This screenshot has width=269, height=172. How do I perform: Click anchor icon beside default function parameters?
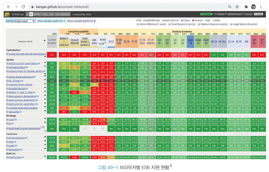pos(39,63)
